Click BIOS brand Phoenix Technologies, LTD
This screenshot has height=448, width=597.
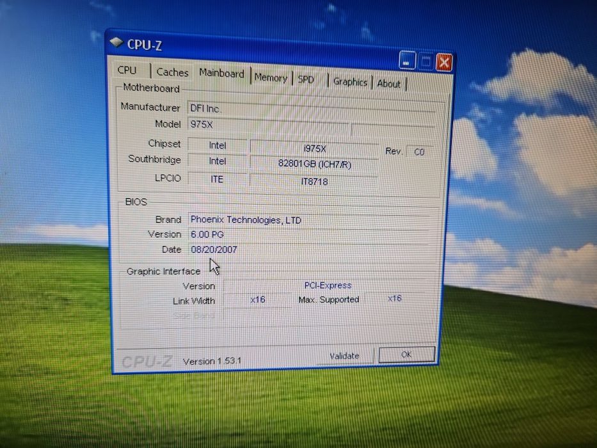point(310,220)
